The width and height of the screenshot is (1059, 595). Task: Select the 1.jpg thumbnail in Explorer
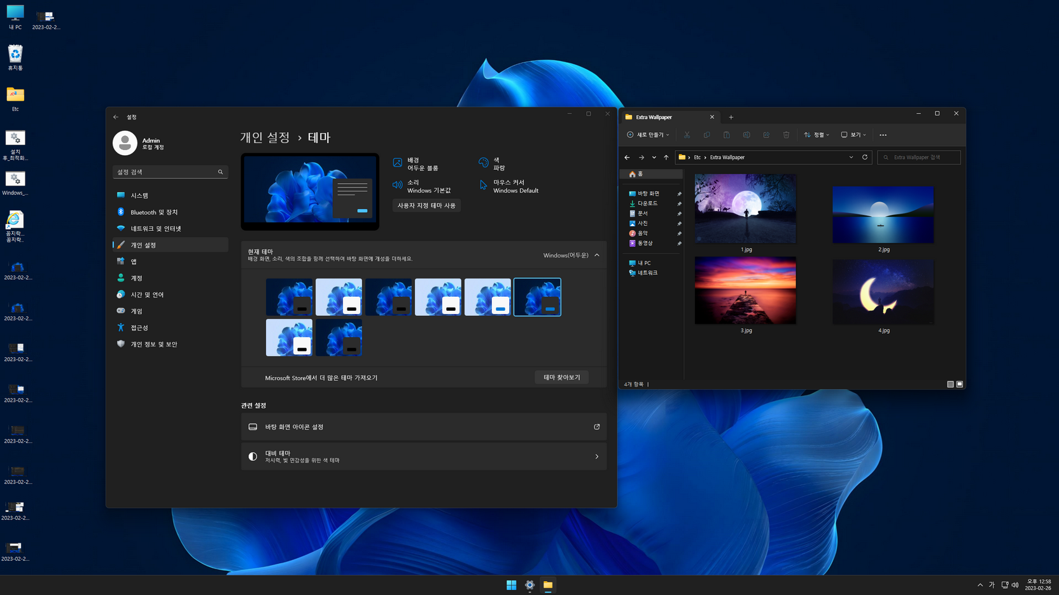tap(745, 209)
